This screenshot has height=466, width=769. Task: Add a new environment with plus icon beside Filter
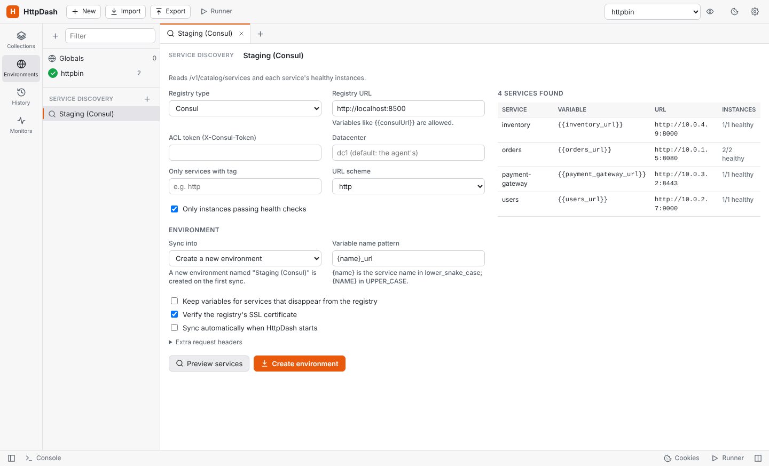point(55,36)
